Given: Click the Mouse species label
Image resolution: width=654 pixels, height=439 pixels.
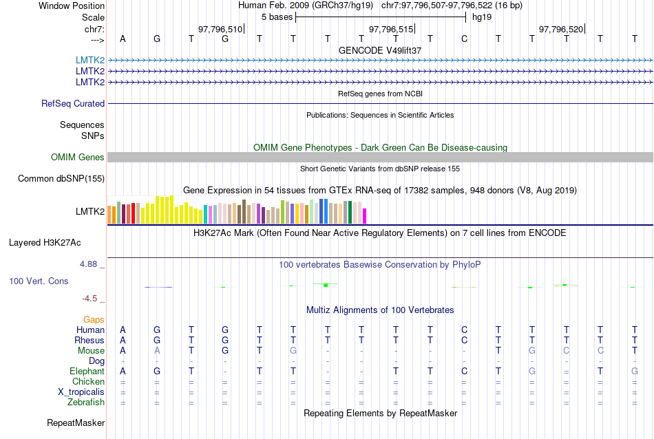Looking at the screenshot, I should [92, 351].
